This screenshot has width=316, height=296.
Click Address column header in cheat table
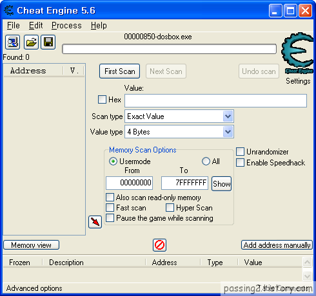[x=173, y=263]
